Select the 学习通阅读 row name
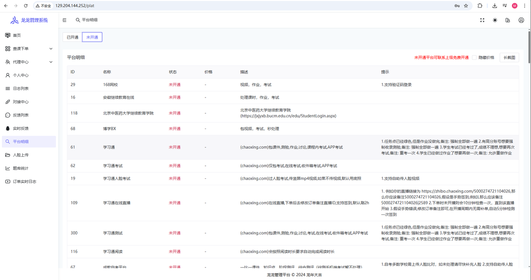This screenshot has height=280, width=531. click(x=113, y=252)
